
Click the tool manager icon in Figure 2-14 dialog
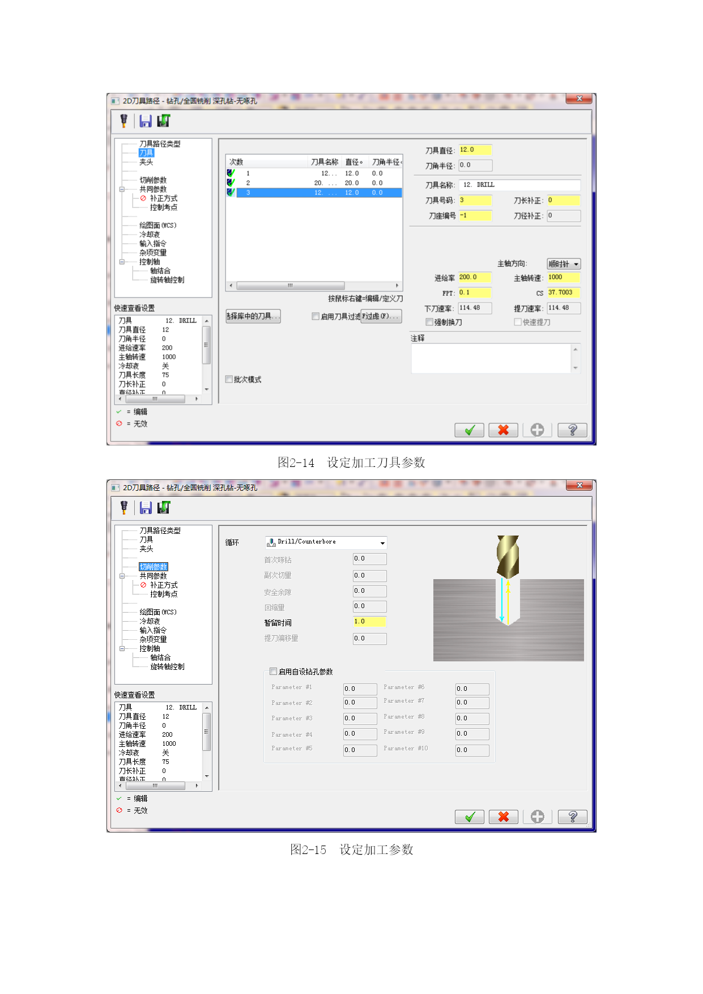coord(123,121)
